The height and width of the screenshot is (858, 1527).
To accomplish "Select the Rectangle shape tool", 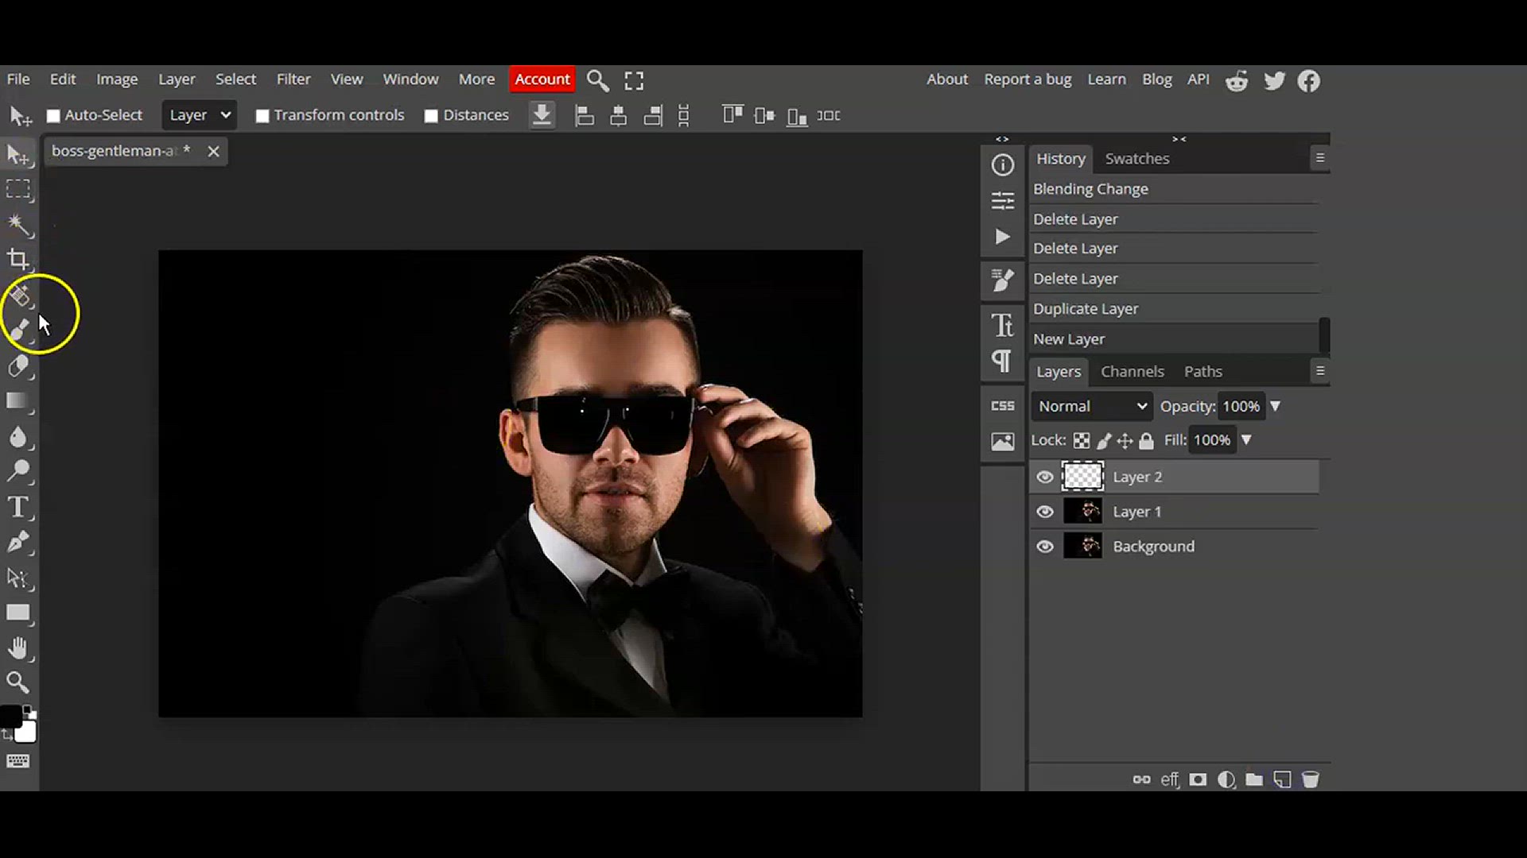I will coord(18,613).
